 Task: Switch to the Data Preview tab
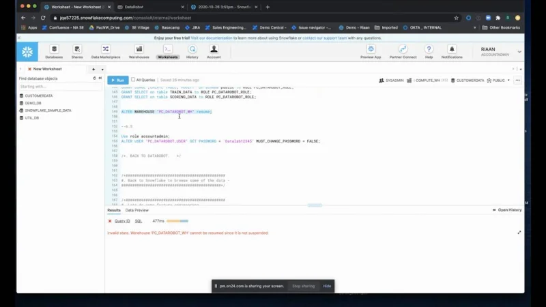click(x=137, y=210)
